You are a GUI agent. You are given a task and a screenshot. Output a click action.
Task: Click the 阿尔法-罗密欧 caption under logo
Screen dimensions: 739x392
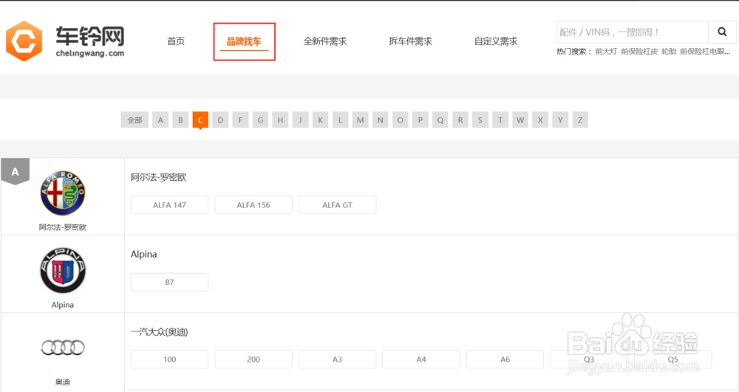(63, 227)
